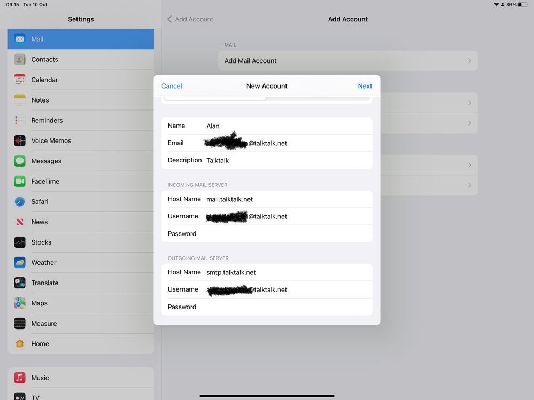Tap the Safari compass icon

(x=20, y=202)
